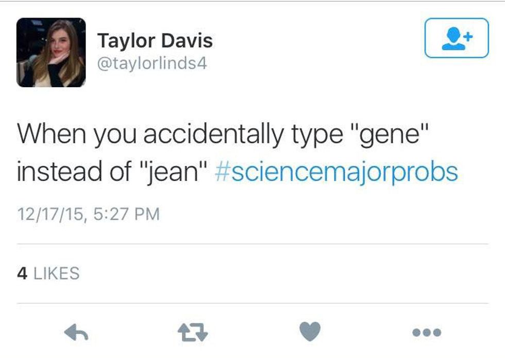This screenshot has width=505, height=358.
Task: Open the three-dot more options menu
Action: (x=427, y=333)
